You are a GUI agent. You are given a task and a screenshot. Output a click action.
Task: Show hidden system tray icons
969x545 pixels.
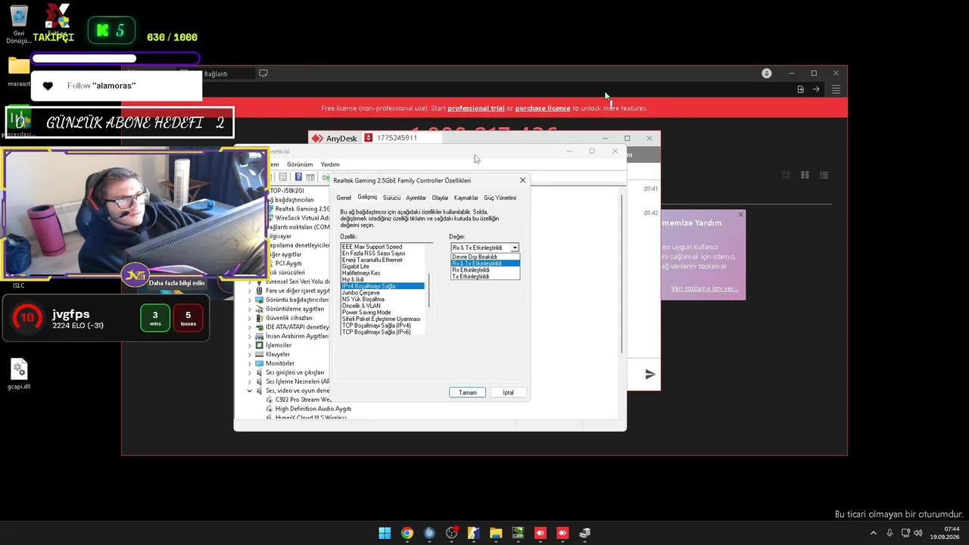click(874, 533)
